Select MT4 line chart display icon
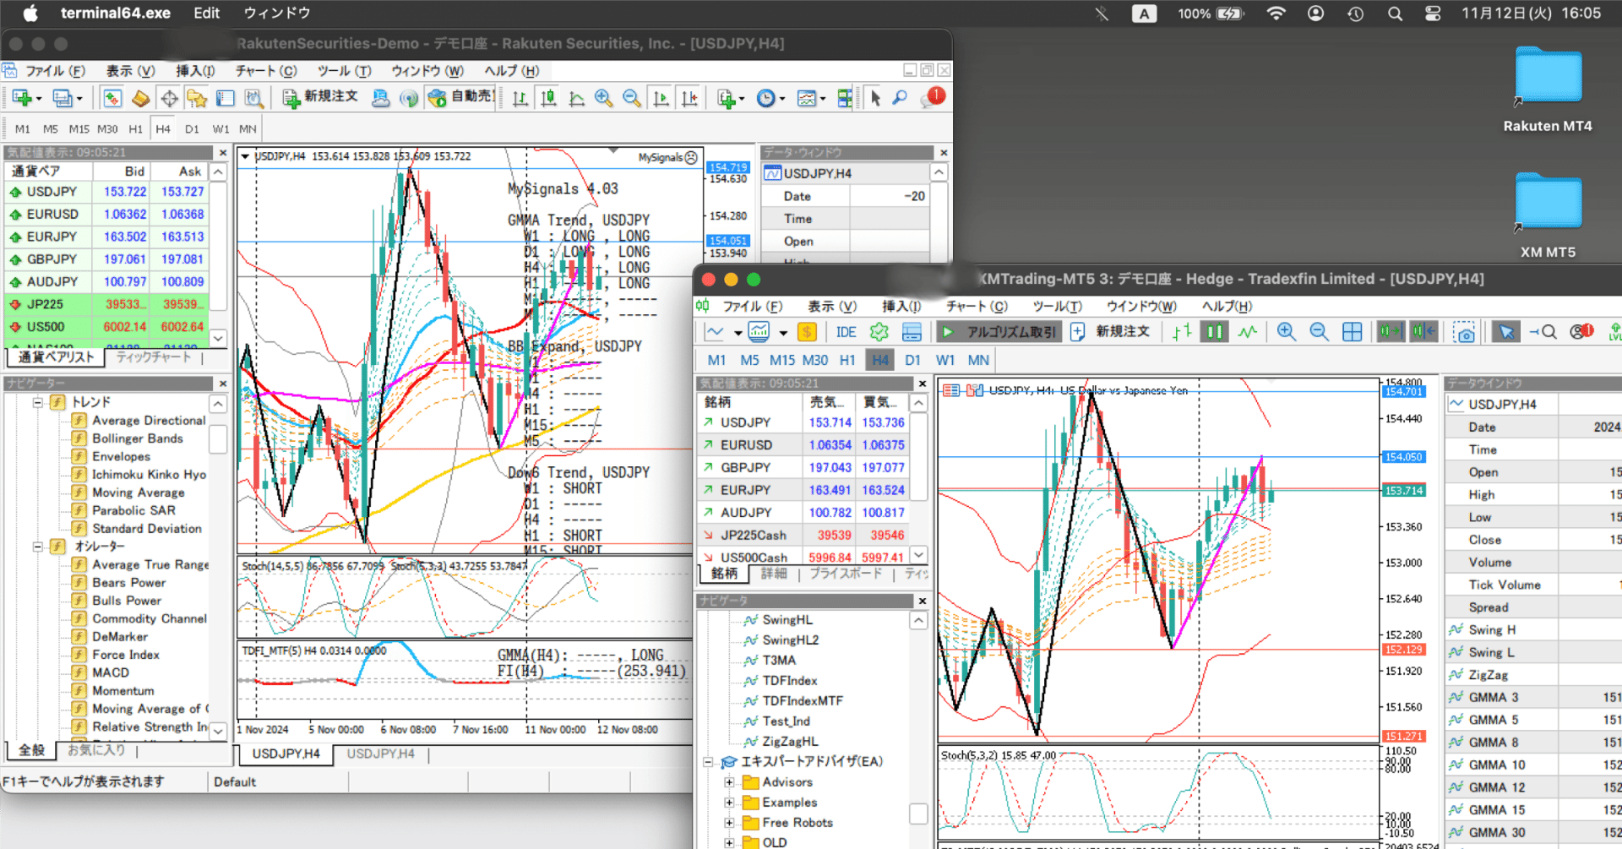The width and height of the screenshot is (1622, 849). coord(576,98)
